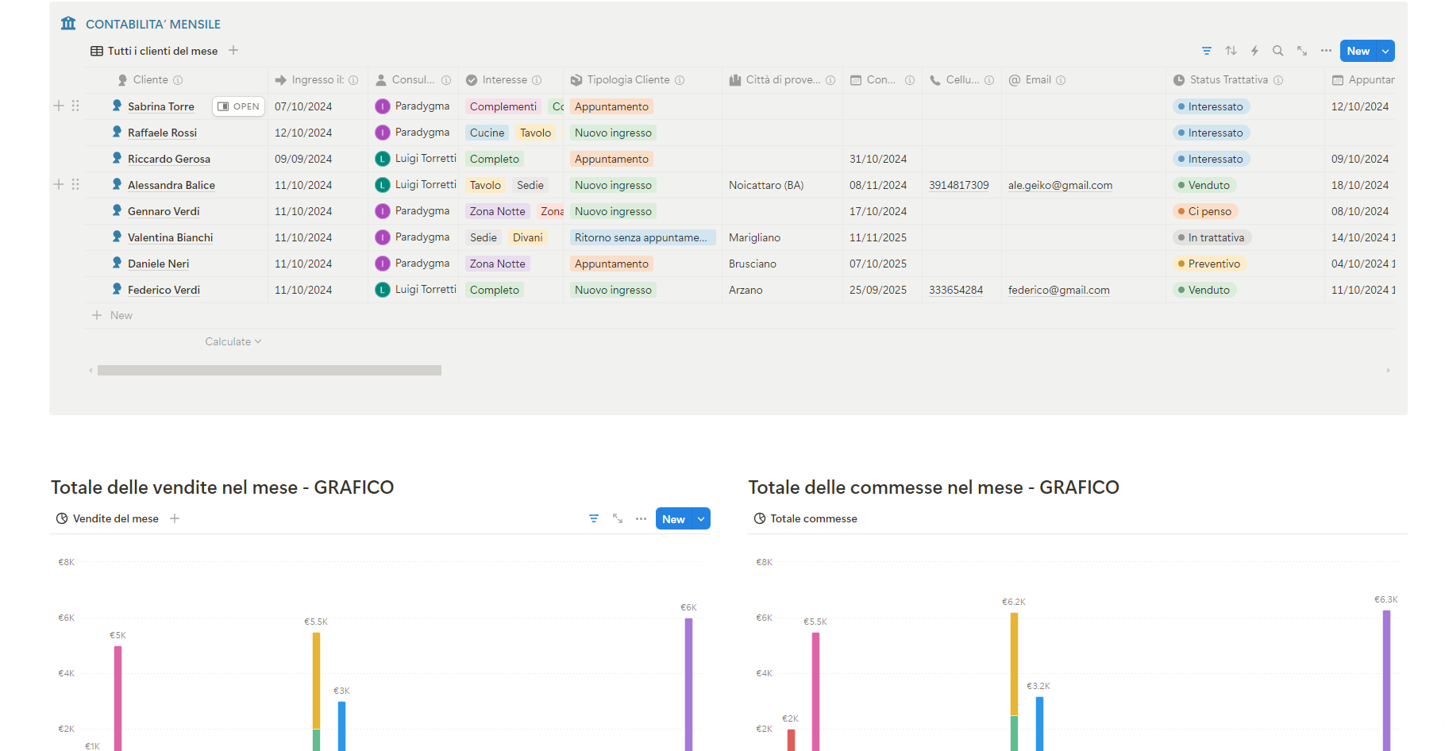Click the Divani tag in the Valentina Bianchi row

point(528,237)
